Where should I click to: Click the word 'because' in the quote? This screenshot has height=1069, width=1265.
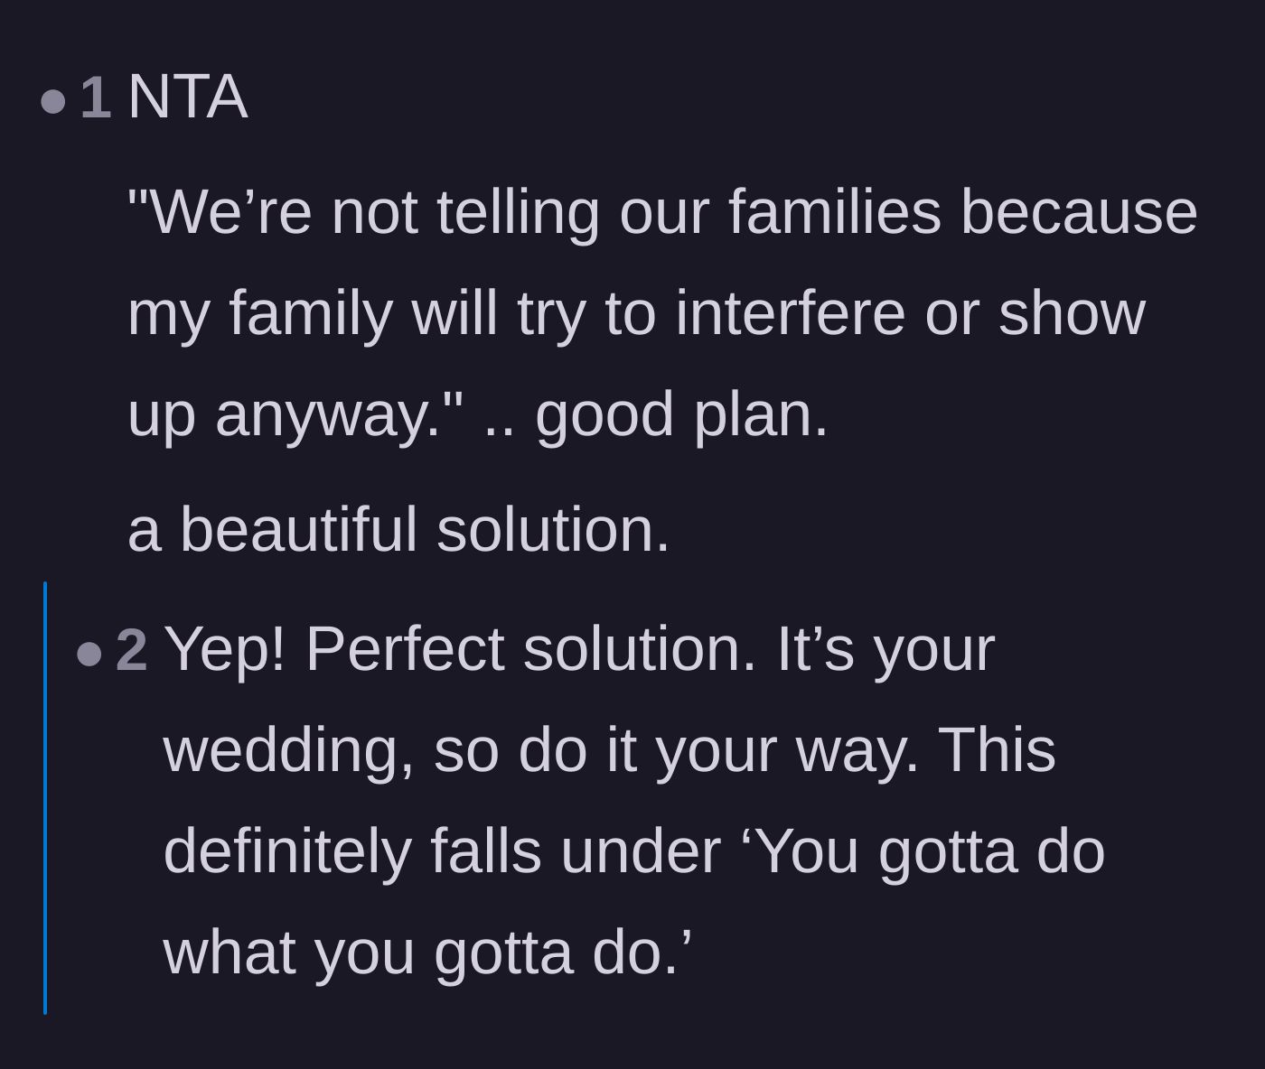[1080, 213]
